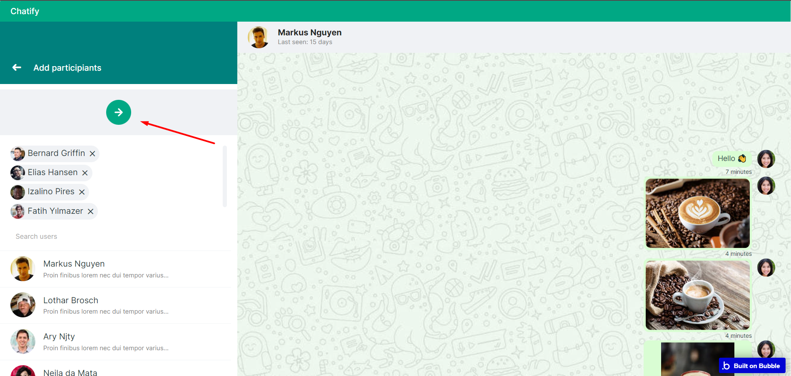Remove Bernard Griffin with the X icon
Viewport: 791px width, 376px height.
pos(92,153)
